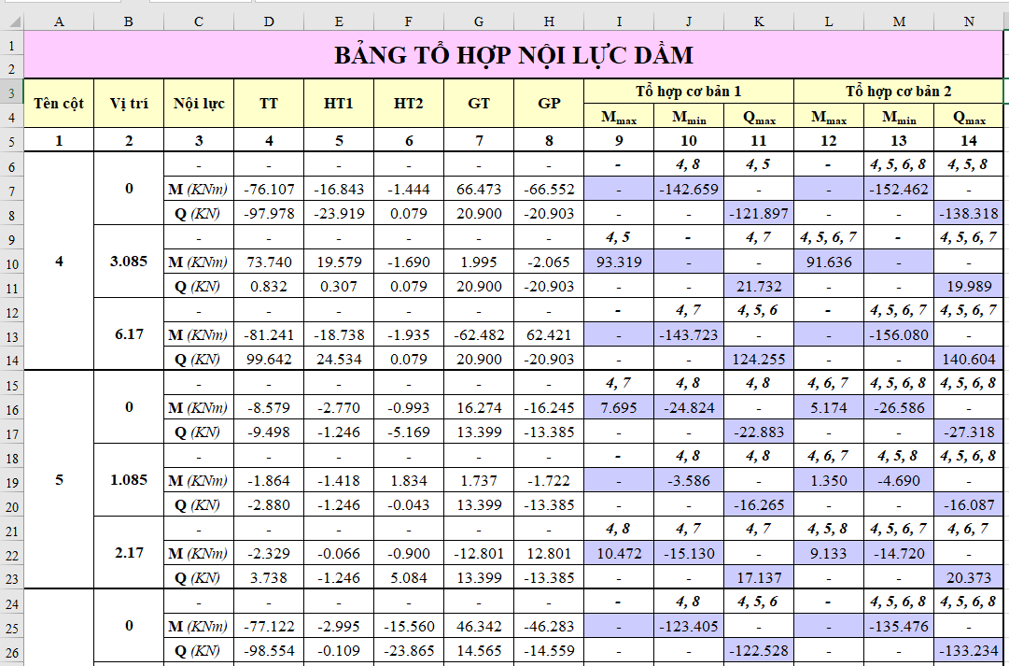Select Mmin header under Tổ hợp cơ bản 1
Image resolution: width=1009 pixels, height=666 pixels.
coord(689,116)
